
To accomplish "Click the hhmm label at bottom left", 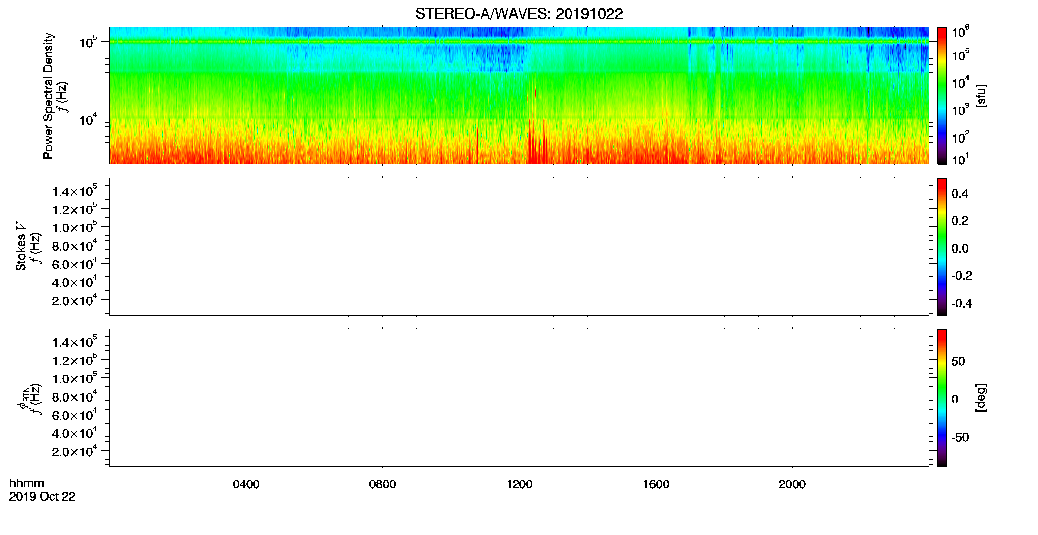I will pos(27,483).
